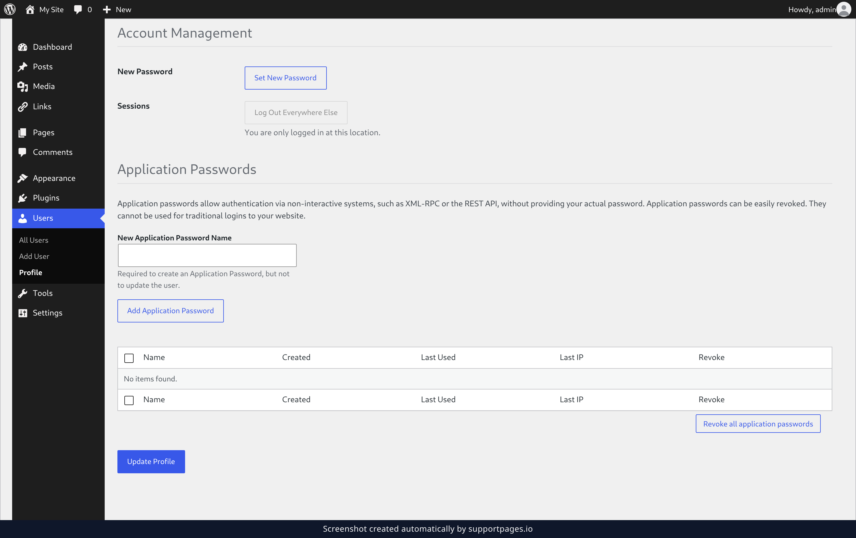856x538 pixels.
Task: Click the Name column header at top
Action: click(x=154, y=357)
